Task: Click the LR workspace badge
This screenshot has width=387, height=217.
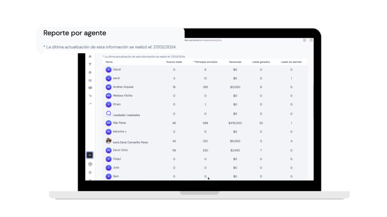Action: (x=90, y=155)
